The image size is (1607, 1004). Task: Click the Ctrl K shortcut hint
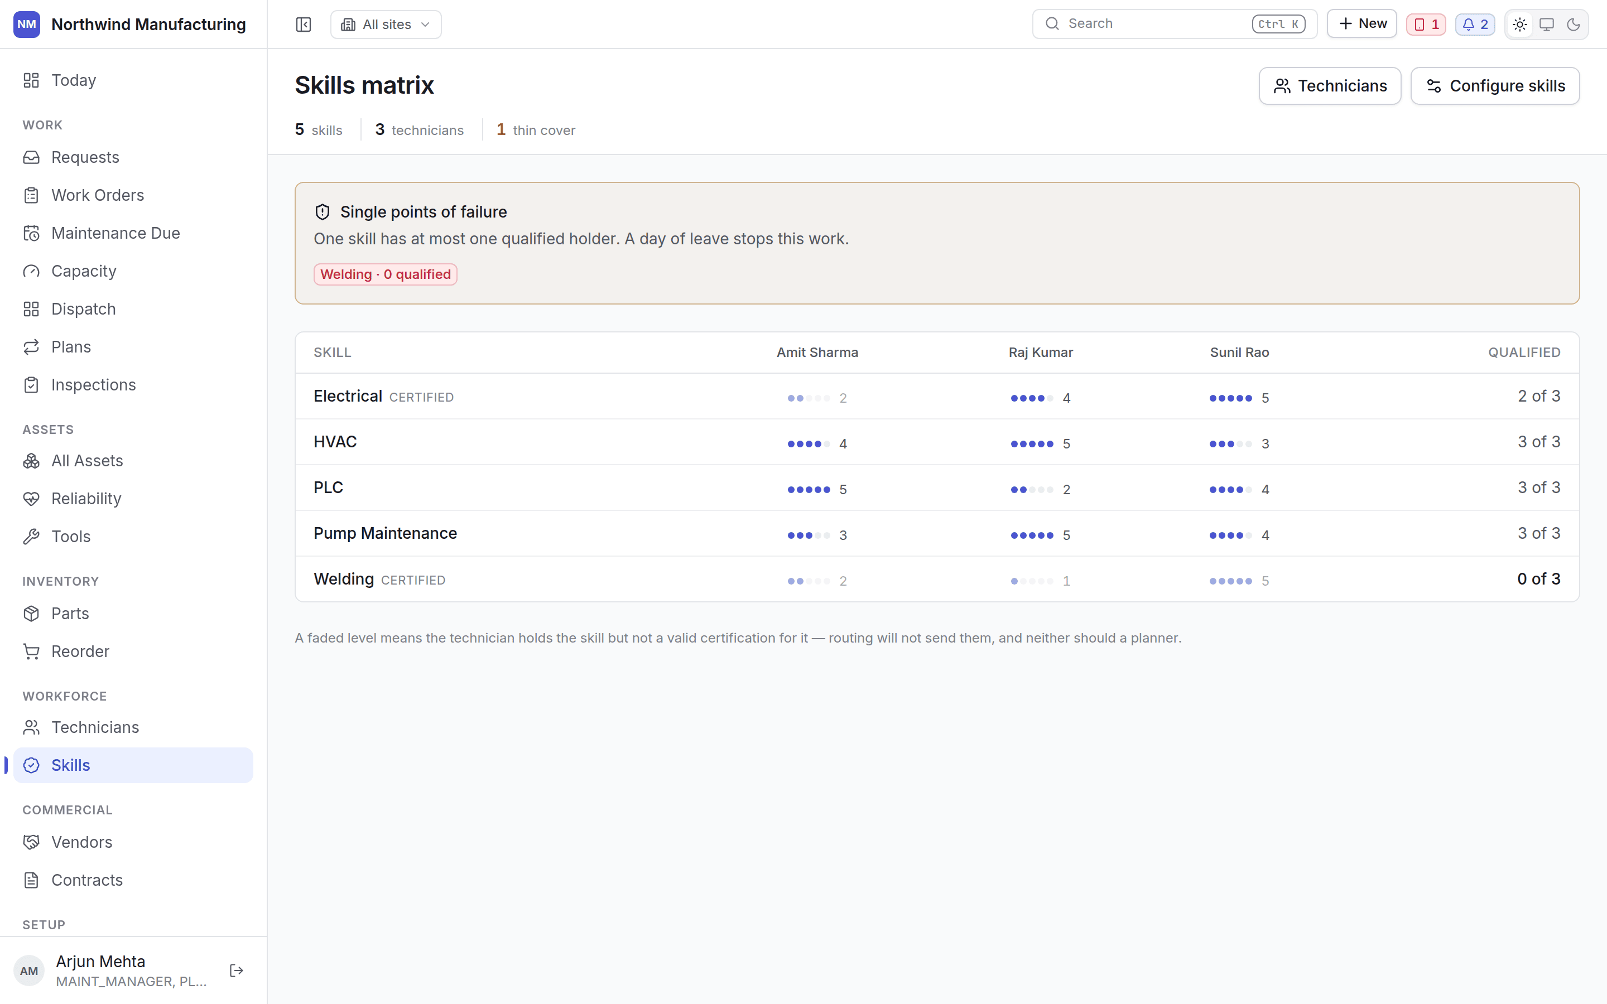click(1278, 24)
